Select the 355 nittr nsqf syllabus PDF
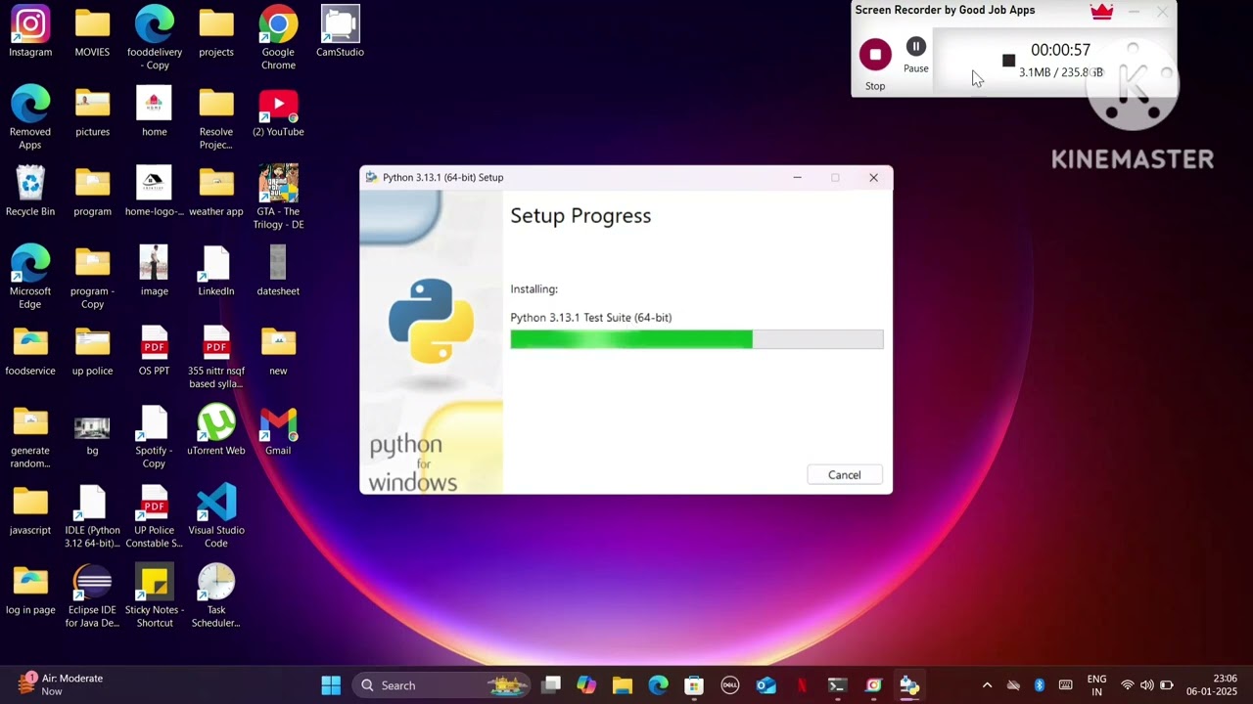Viewport: 1253px width, 704px height. (x=216, y=357)
